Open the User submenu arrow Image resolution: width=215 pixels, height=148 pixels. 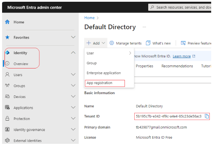tap(130, 53)
